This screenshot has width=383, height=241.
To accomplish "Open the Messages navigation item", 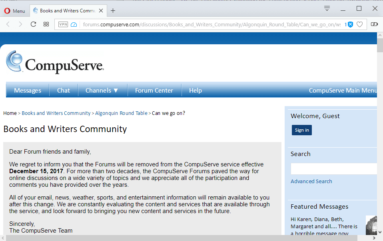I will (x=28, y=91).
